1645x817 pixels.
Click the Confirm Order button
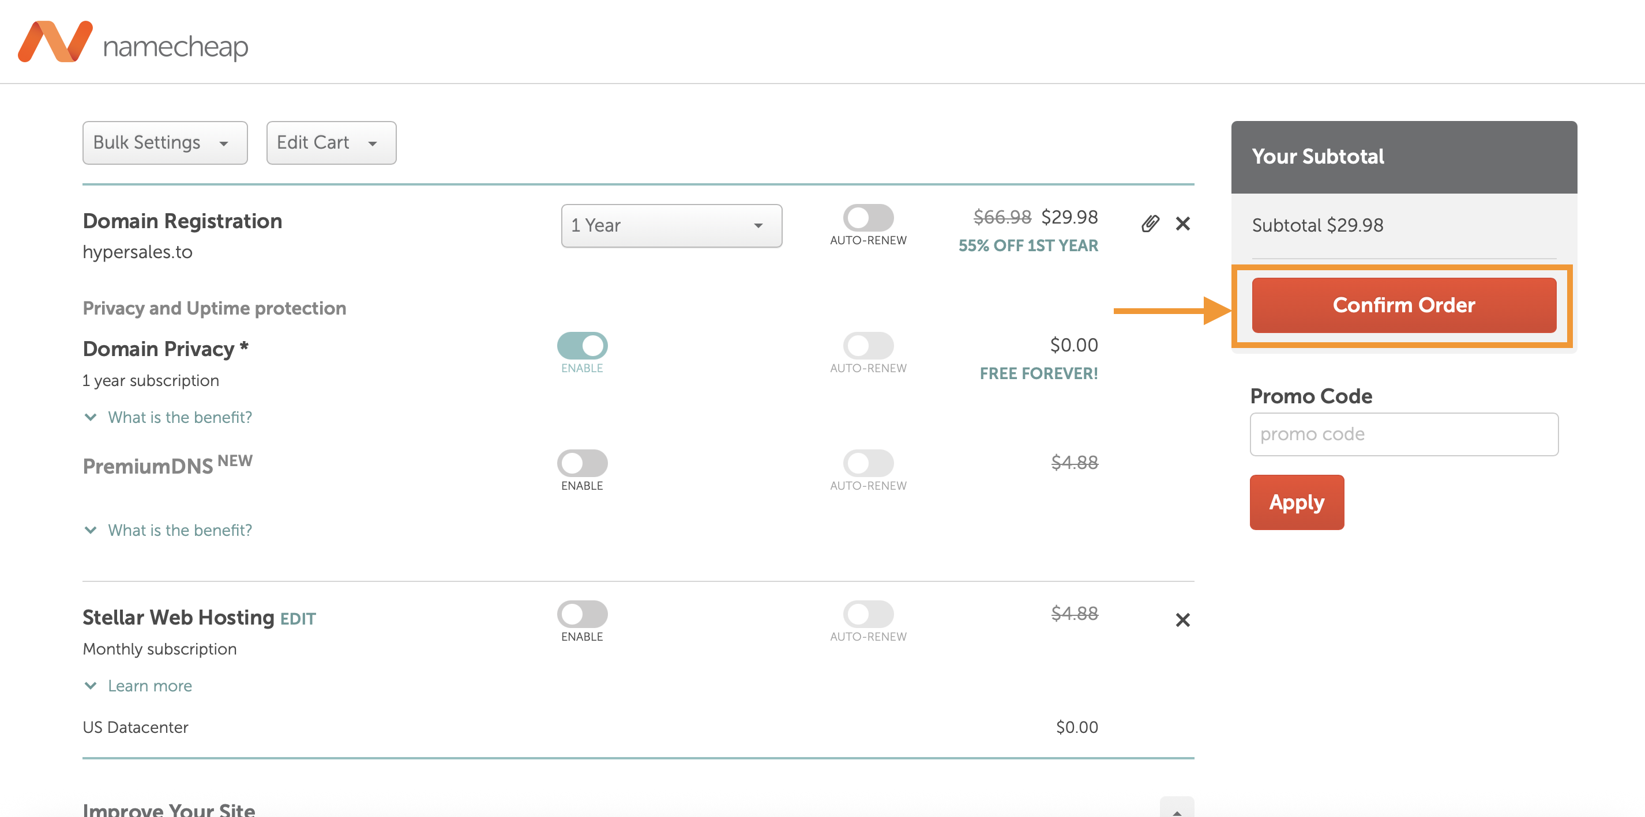(1404, 305)
